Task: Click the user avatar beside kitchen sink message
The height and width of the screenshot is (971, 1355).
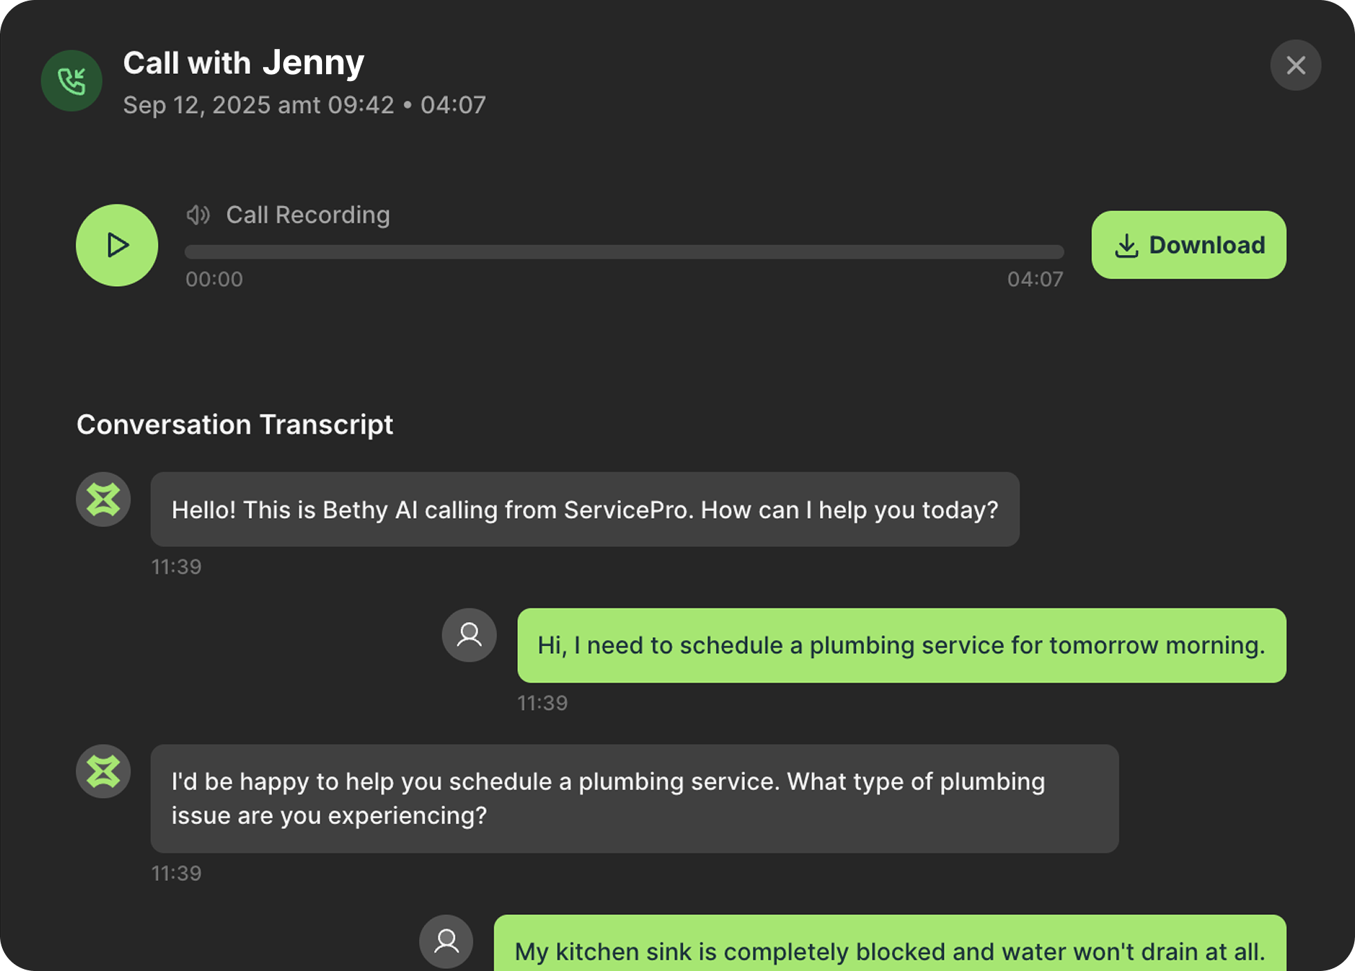Action: point(447,941)
